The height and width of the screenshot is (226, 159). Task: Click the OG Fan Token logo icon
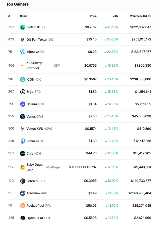click(x=23, y=40)
